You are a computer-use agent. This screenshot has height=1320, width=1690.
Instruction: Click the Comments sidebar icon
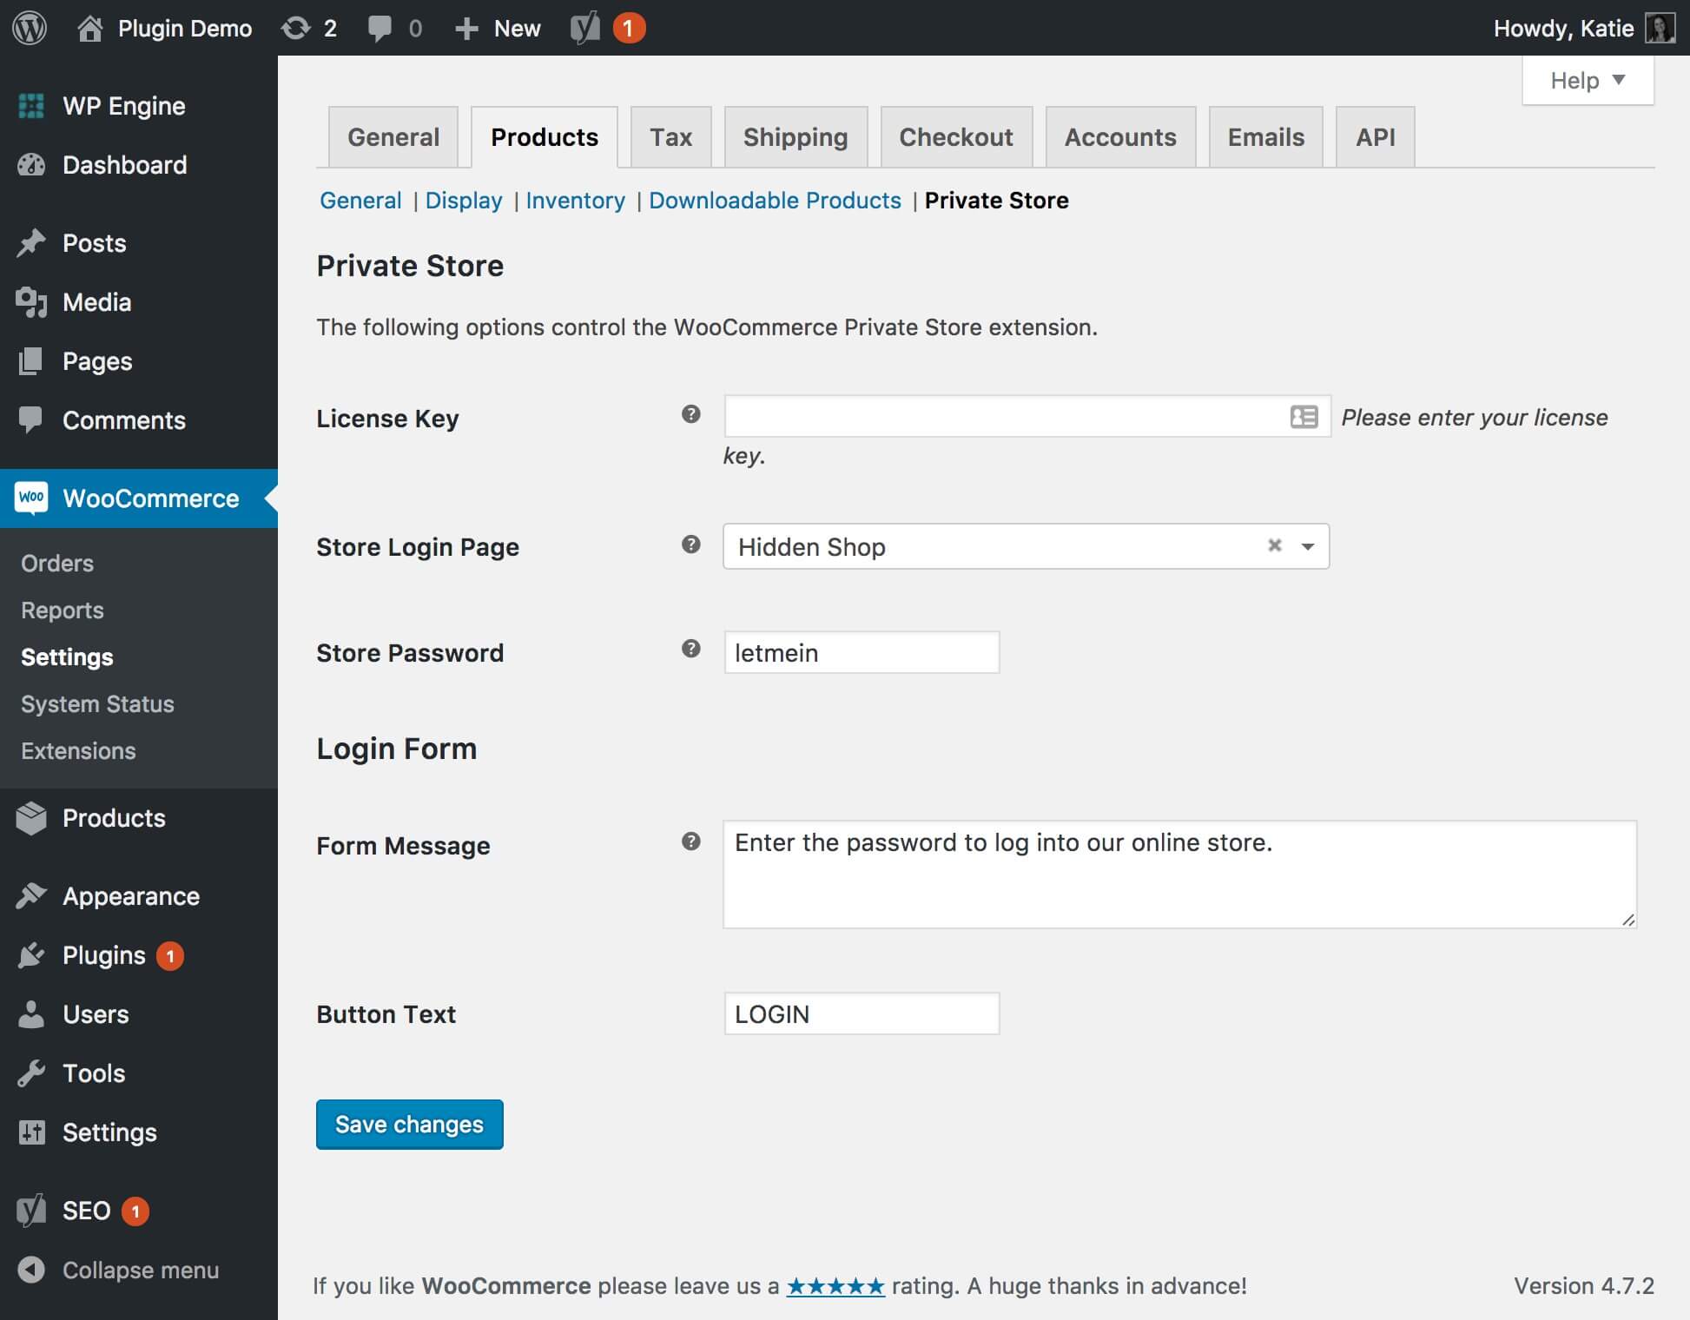click(x=31, y=419)
